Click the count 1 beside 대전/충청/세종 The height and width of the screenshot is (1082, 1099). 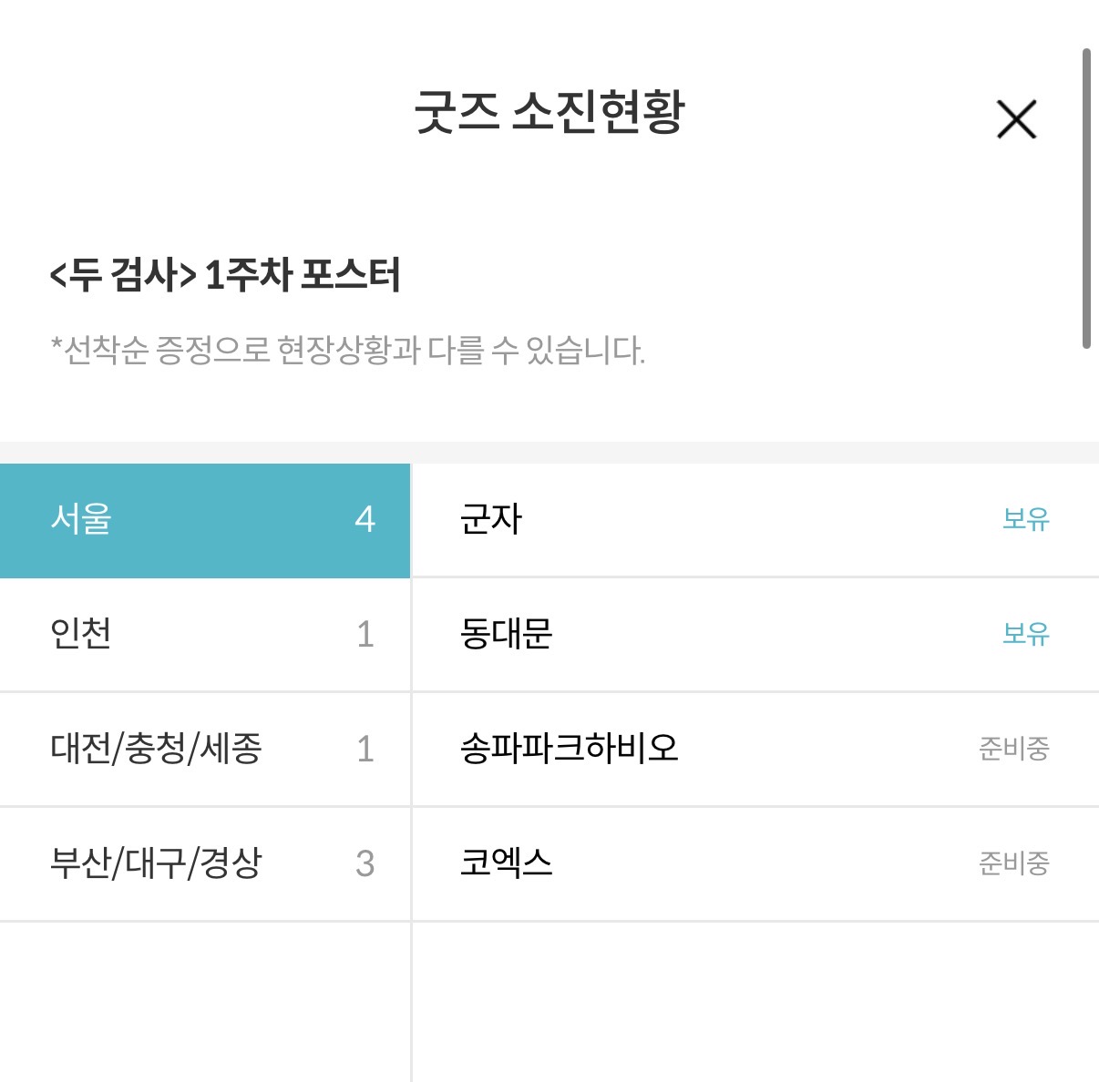click(x=365, y=749)
